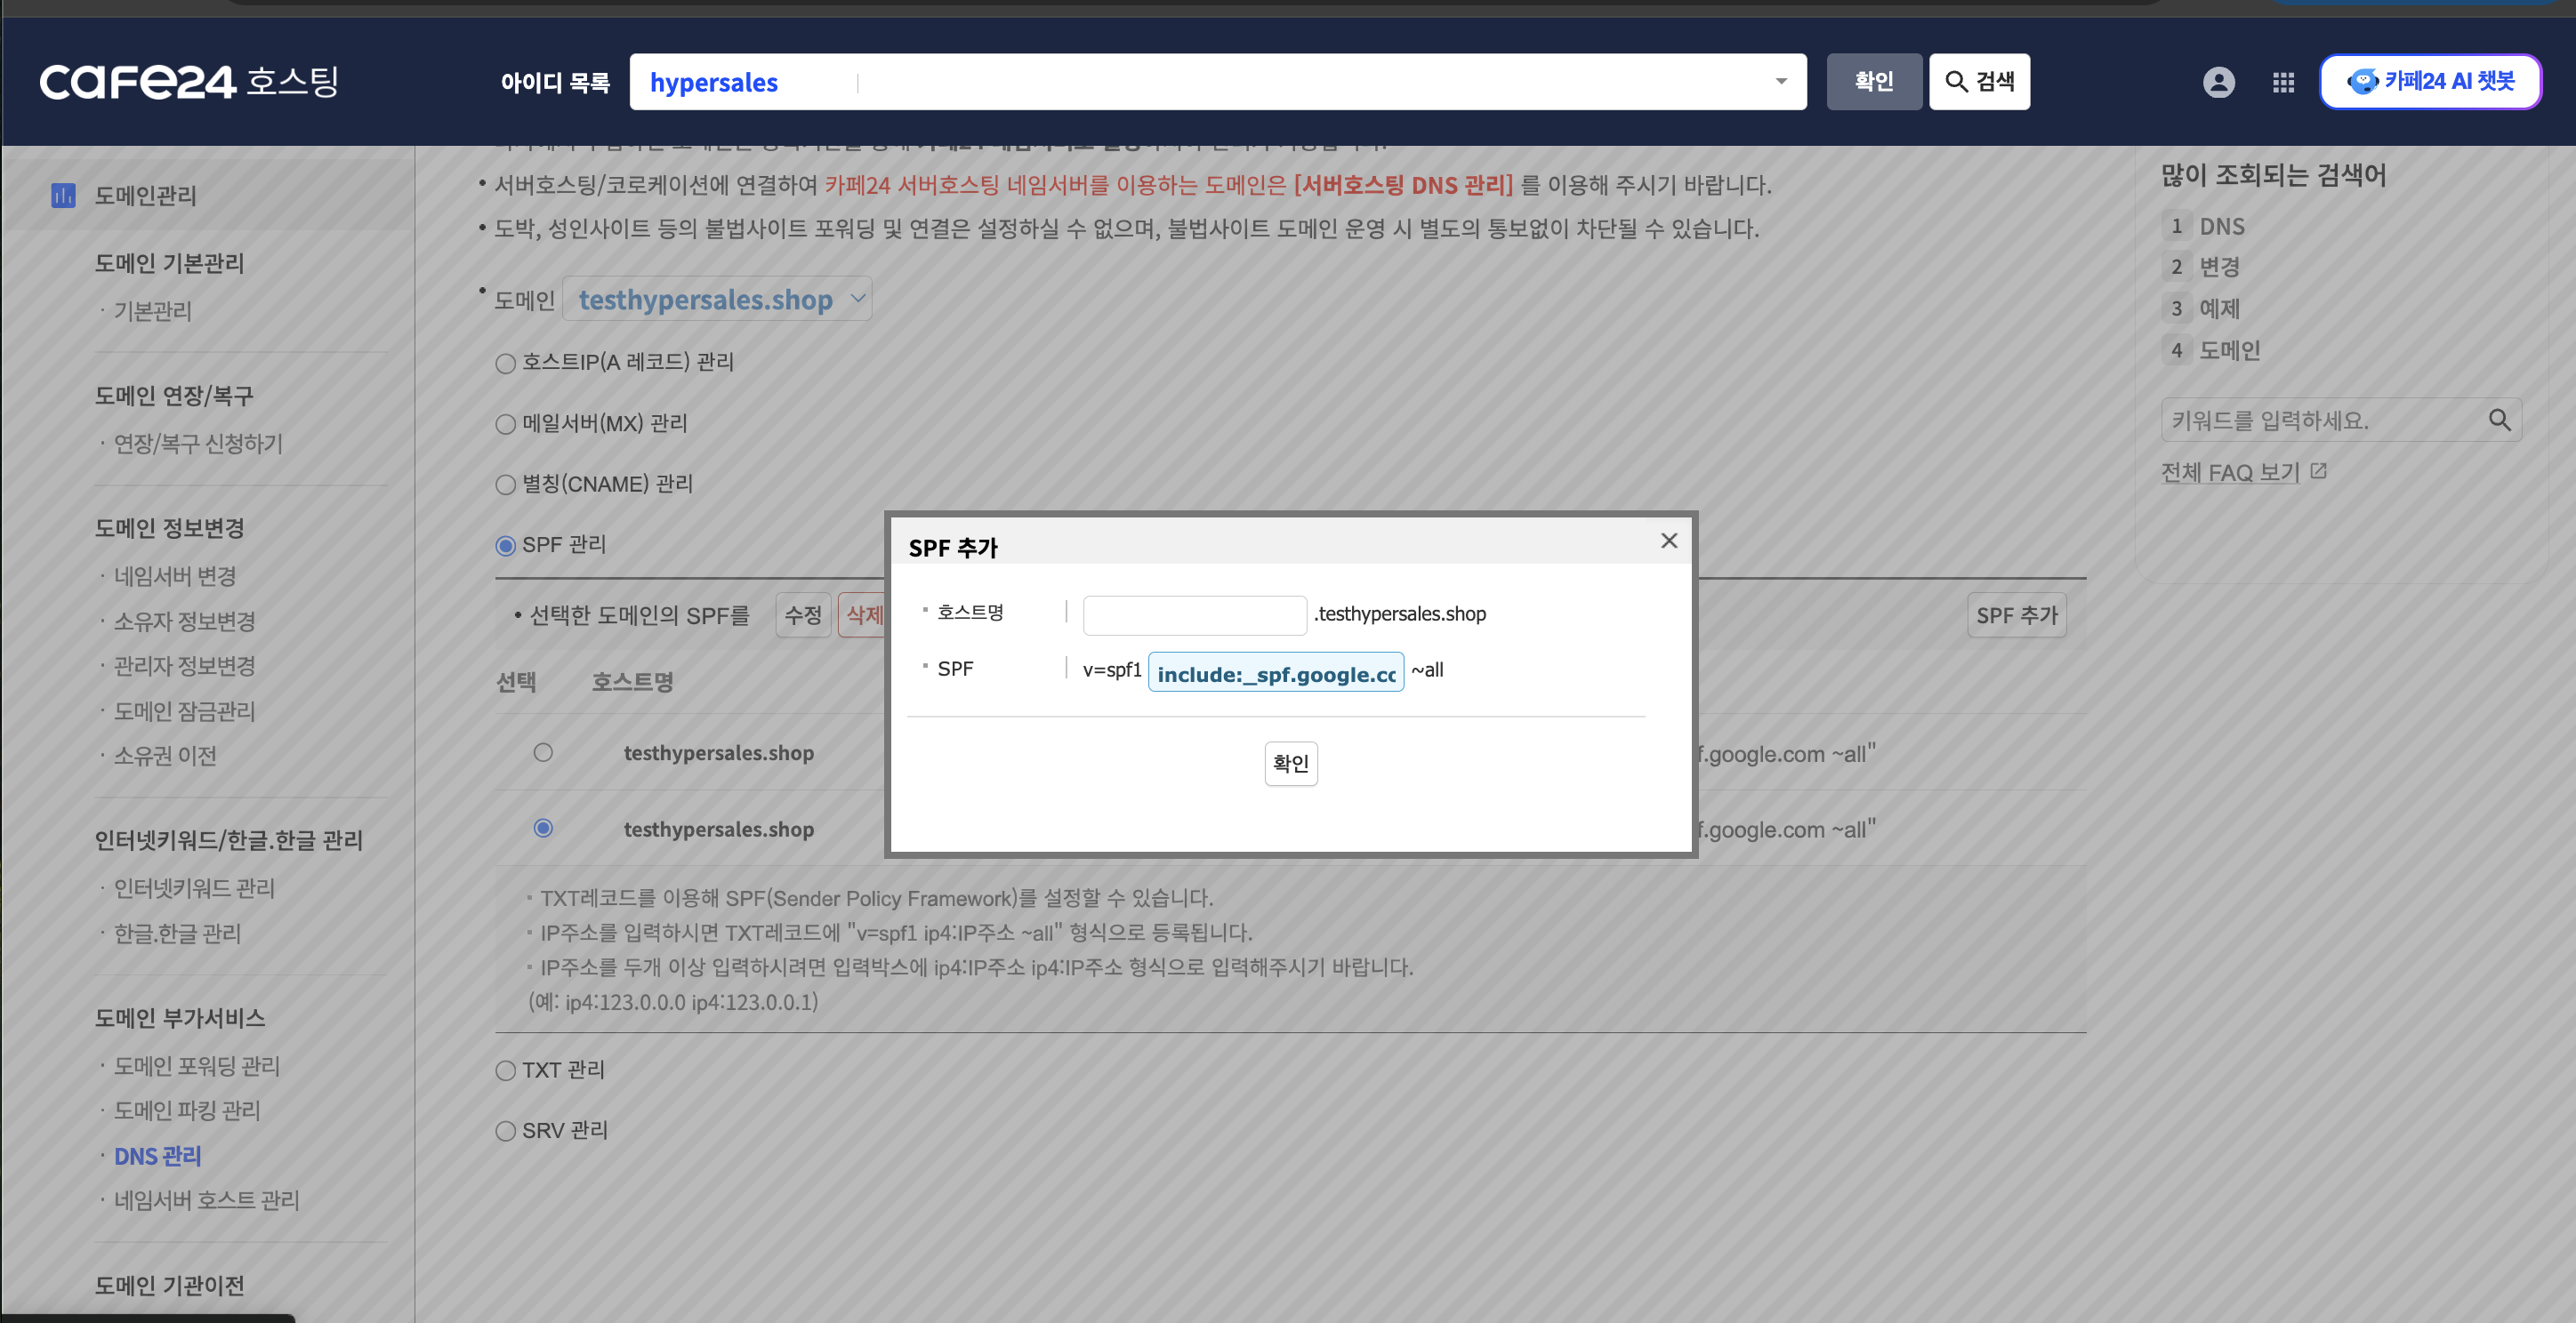Open the testhypersales.shop domain dropdown

[x=717, y=299]
